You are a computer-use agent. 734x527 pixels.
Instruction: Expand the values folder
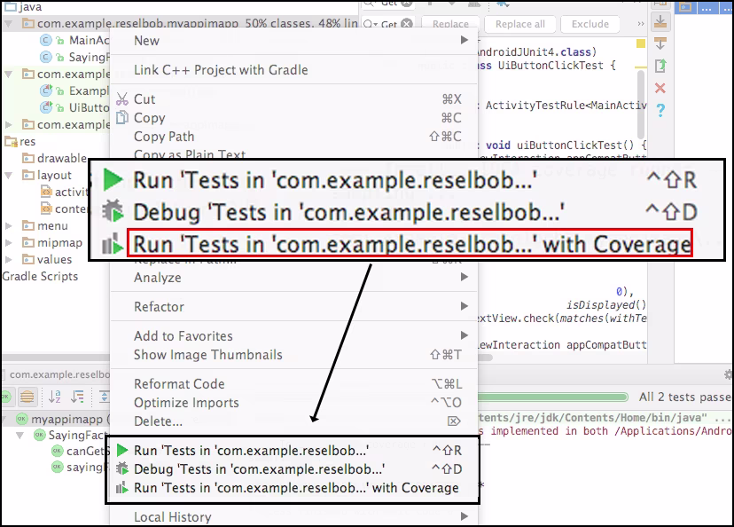click(x=9, y=260)
